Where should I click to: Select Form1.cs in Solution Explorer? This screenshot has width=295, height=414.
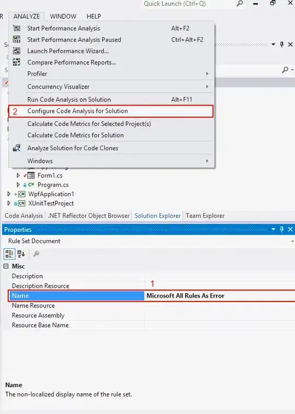coord(50,176)
